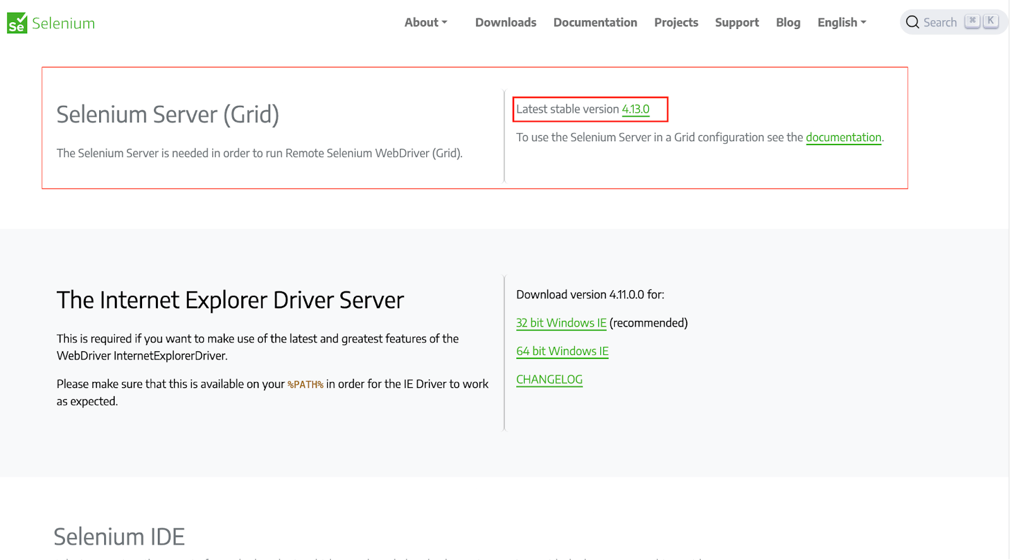
Task: Click the Selenium brand name text
Action: (x=63, y=23)
